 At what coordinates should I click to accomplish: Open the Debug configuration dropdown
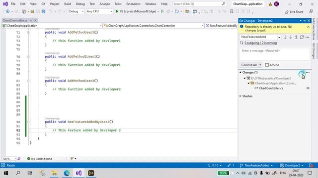[76, 11]
